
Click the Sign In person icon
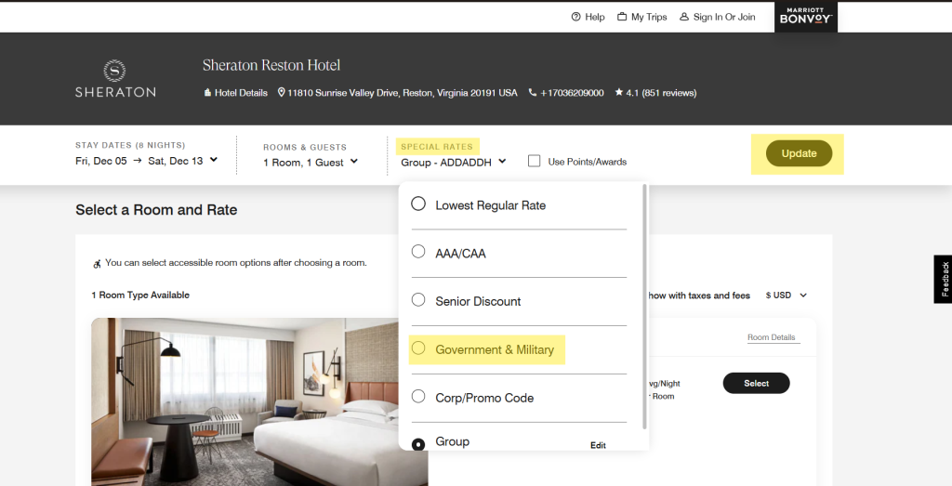684,17
